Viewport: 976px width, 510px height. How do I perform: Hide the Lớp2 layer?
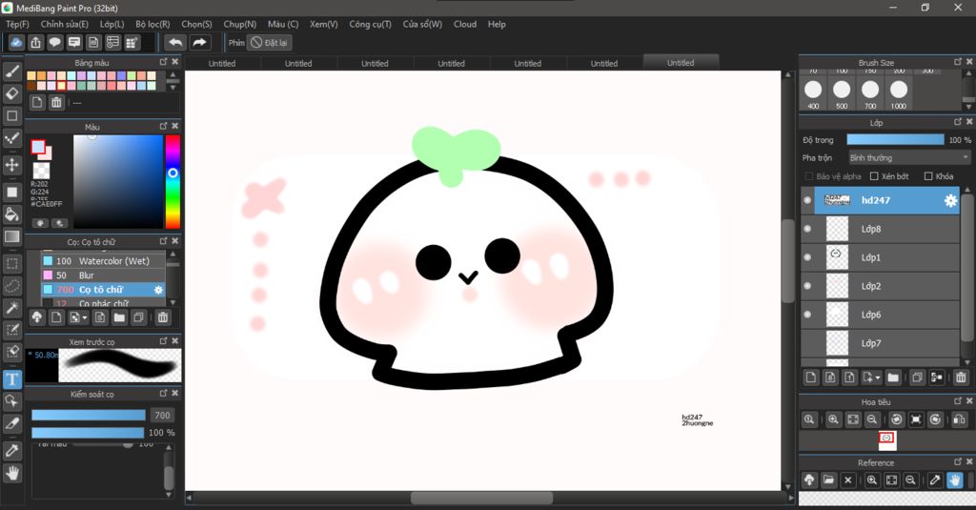pos(807,286)
